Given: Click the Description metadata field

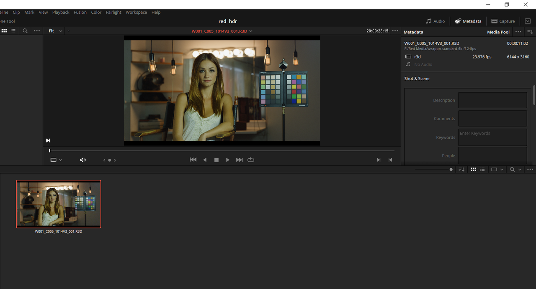Looking at the screenshot, I should tap(492, 100).
